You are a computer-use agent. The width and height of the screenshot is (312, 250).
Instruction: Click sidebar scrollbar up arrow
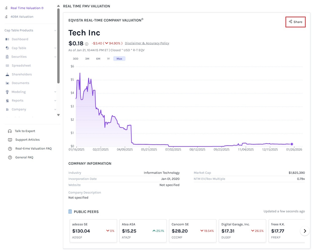[x=58, y=6]
